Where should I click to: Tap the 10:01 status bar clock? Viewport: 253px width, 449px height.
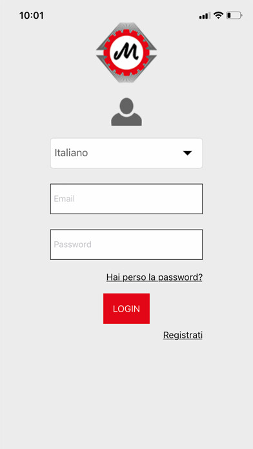tap(32, 15)
